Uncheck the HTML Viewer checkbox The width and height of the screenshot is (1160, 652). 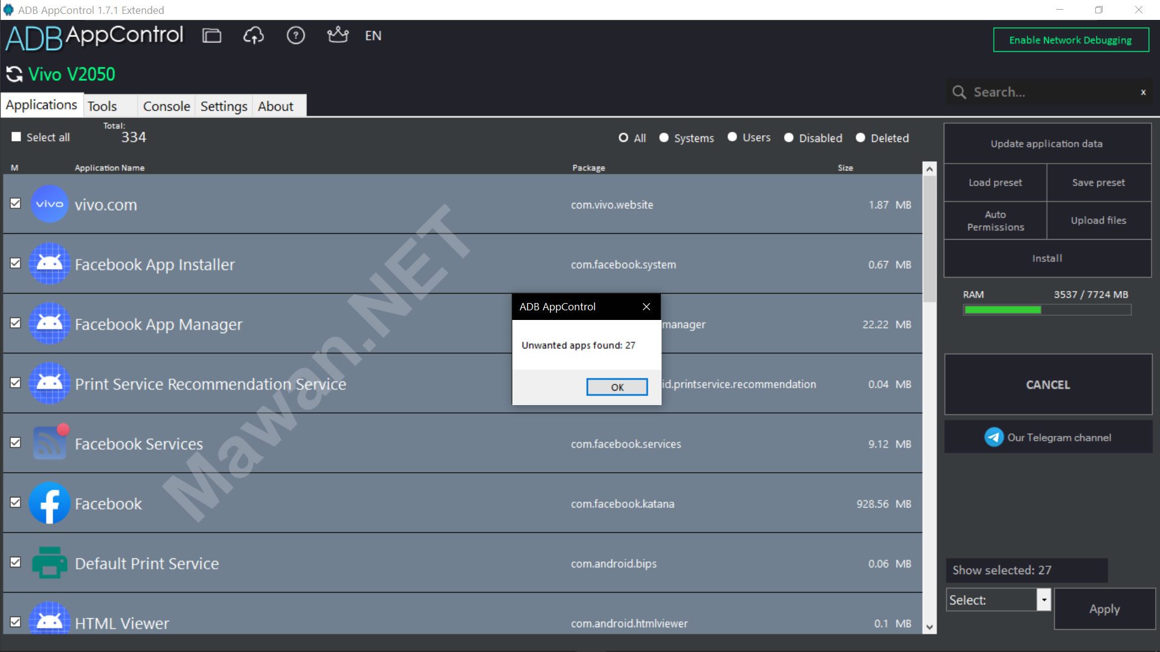(x=16, y=622)
